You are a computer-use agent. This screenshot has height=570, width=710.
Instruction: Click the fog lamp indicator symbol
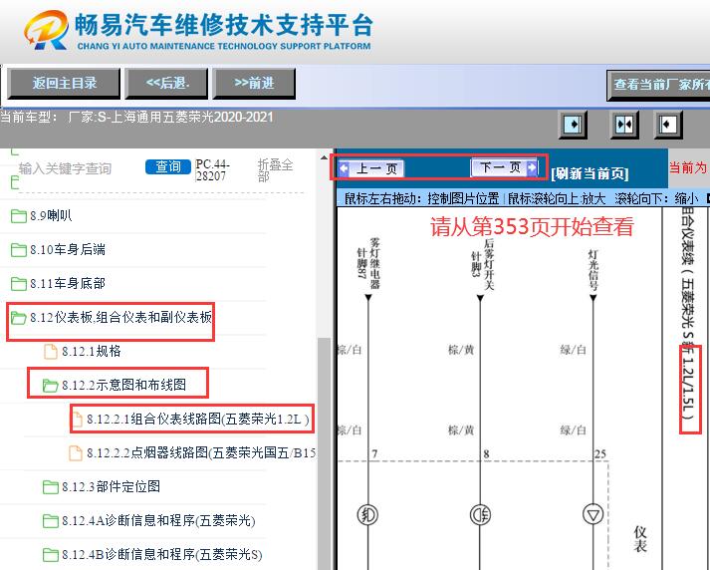(x=367, y=515)
